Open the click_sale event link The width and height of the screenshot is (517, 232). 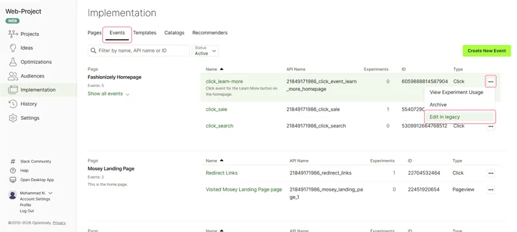pos(216,110)
